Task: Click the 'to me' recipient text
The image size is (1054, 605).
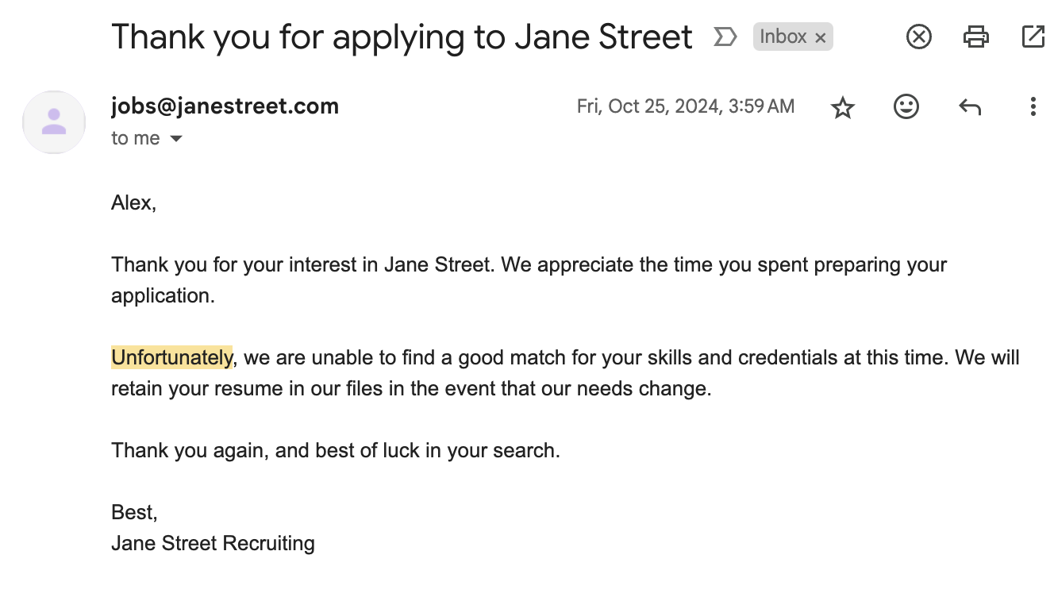Action: point(136,138)
